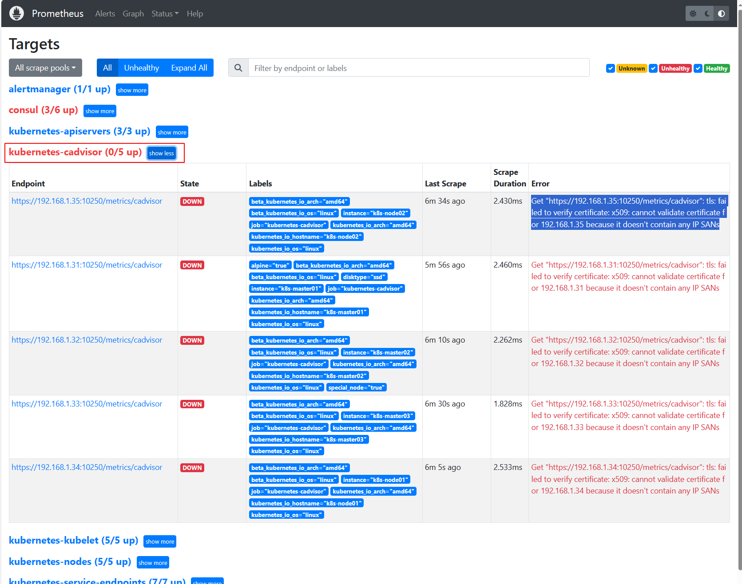Screen dimensions: 742x584
Task: Click the highlighted 192.168.1.35 error message
Action: click(x=629, y=213)
